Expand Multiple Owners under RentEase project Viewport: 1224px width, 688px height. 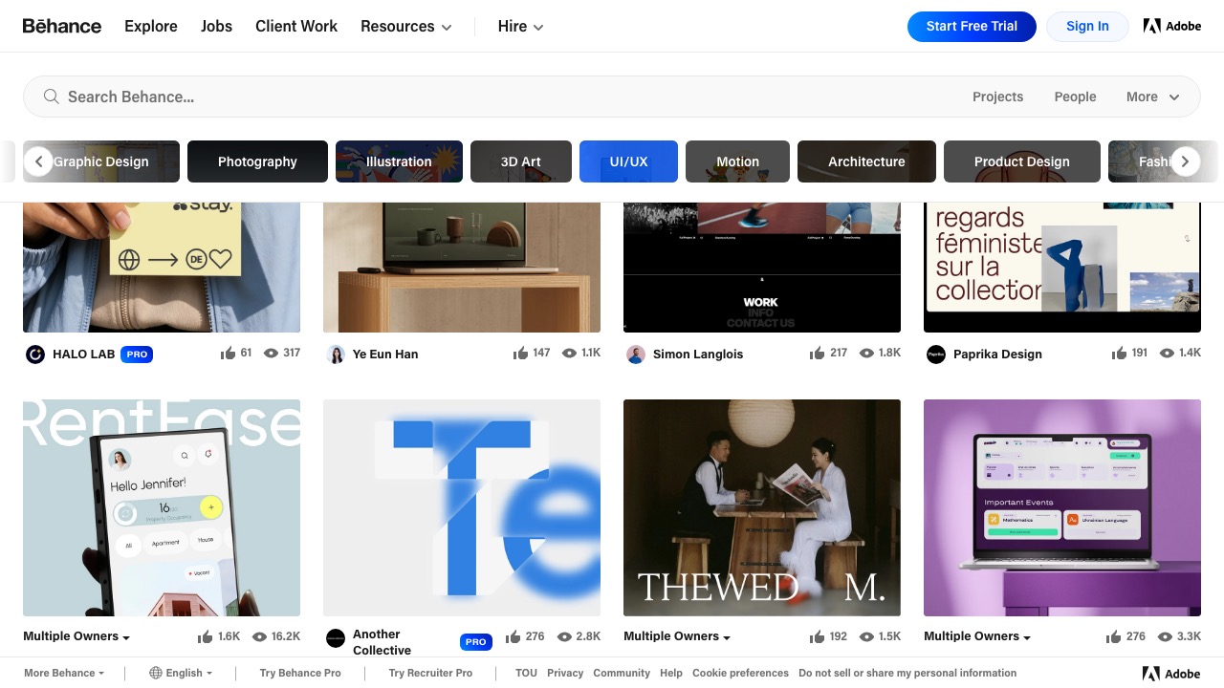coord(76,636)
